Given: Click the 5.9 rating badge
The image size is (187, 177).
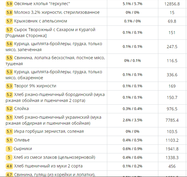Looking at the screenshot, I should pos(9,4).
